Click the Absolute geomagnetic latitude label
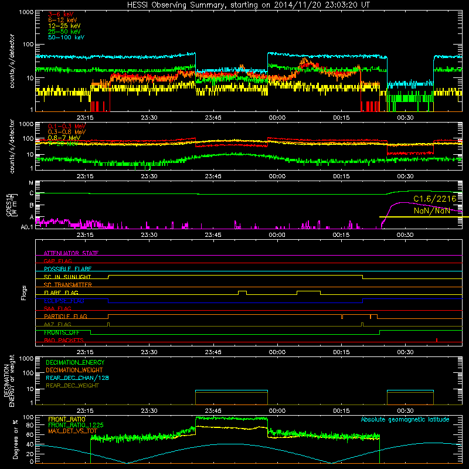The height and width of the screenshot is (469, 469). click(x=405, y=420)
